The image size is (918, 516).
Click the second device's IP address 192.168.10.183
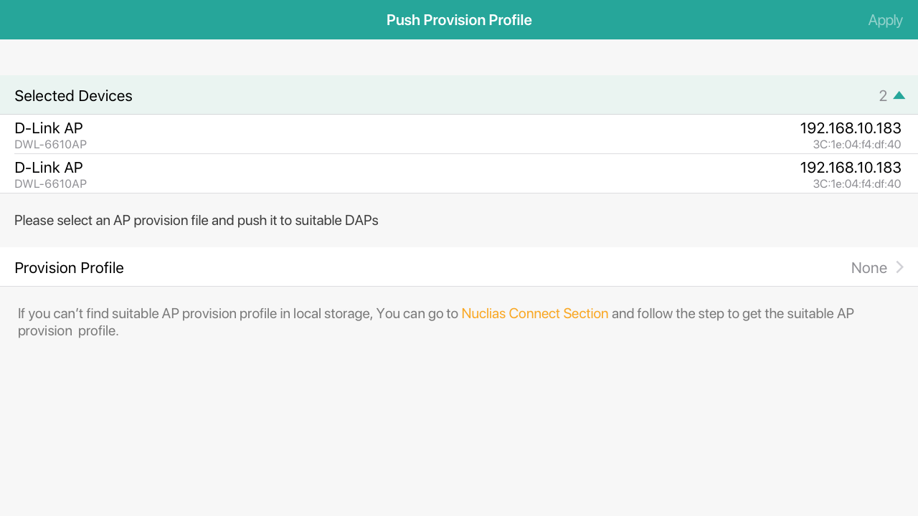pos(850,168)
